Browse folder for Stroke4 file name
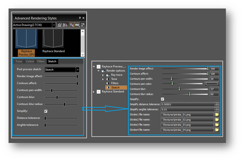 [x=217, y=130]
